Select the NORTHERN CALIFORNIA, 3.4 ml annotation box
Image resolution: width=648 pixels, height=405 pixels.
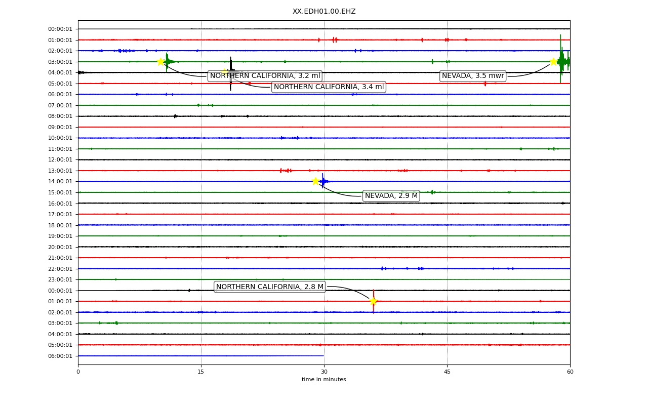[329, 87]
